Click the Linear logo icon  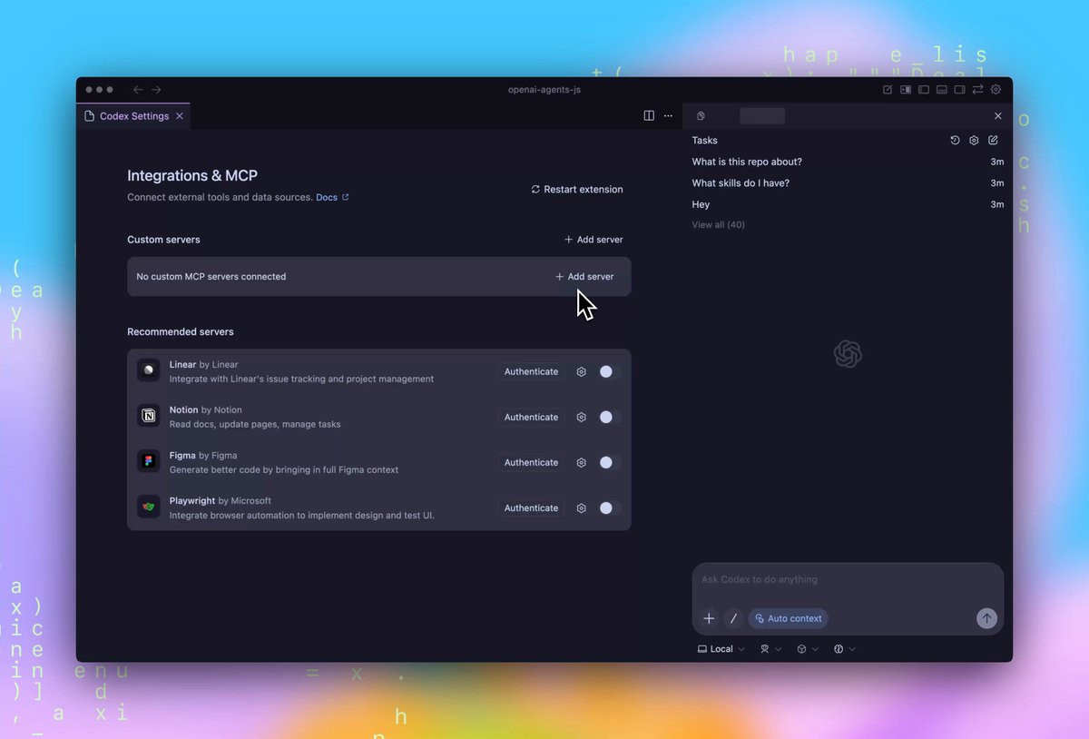[x=148, y=370]
